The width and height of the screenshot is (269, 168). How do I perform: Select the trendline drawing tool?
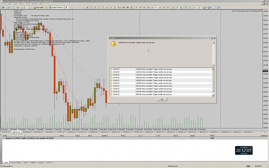pyautogui.click(x=83, y=7)
